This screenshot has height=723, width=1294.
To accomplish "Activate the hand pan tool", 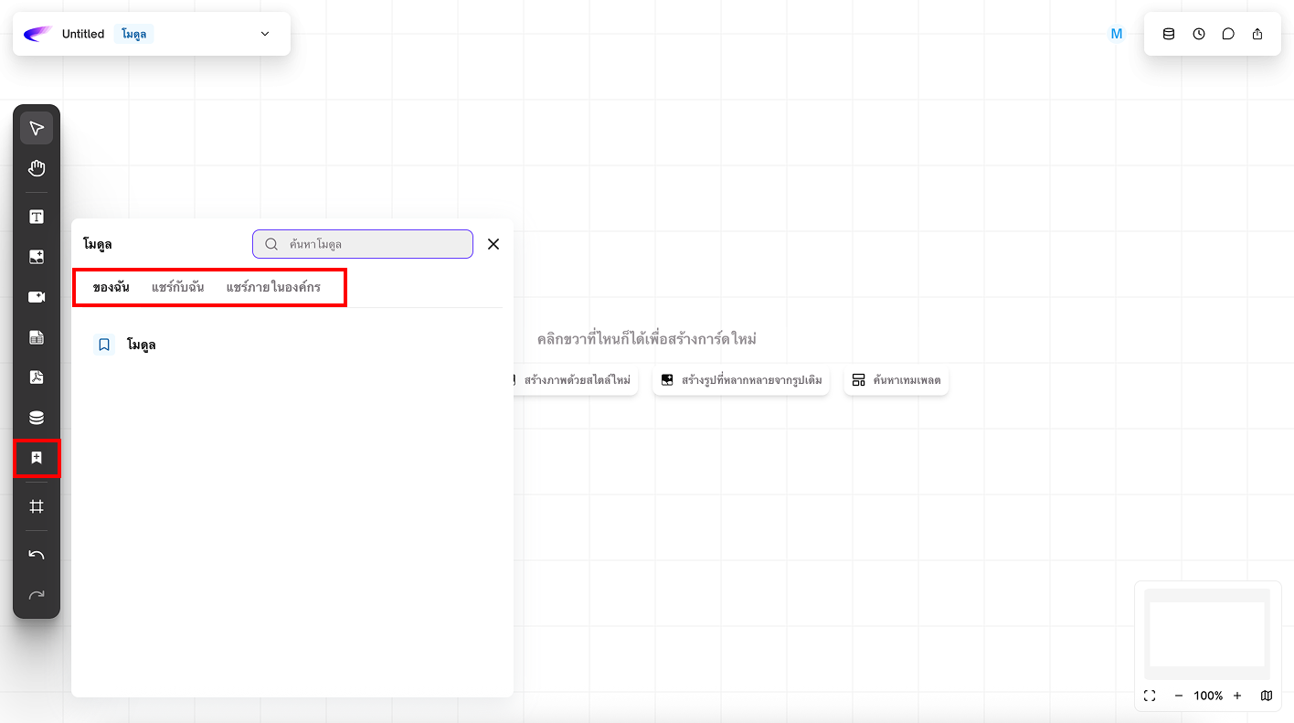I will pyautogui.click(x=37, y=168).
